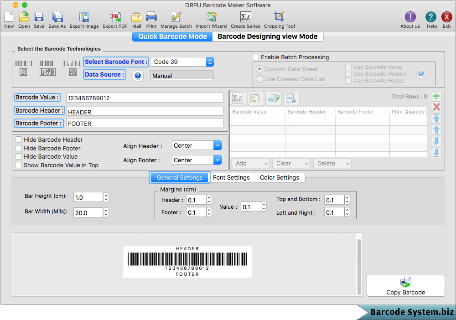
Task: Click the Barcode Header label button
Action: 40,110
